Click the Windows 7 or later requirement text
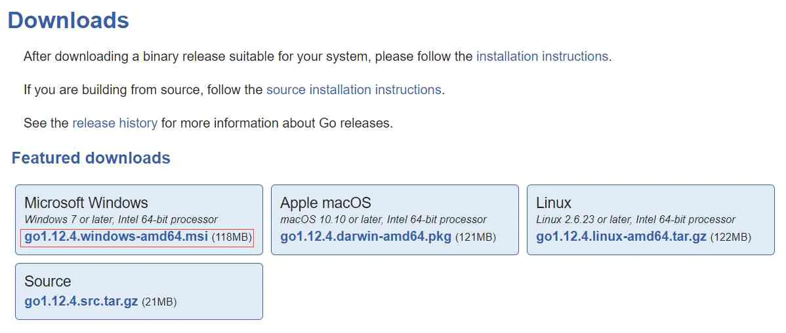 point(121,220)
